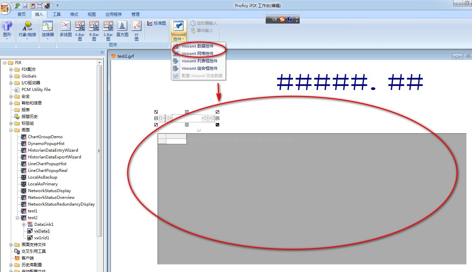Close the system tree pane
This screenshot has height=272, width=472.
click(102, 52)
